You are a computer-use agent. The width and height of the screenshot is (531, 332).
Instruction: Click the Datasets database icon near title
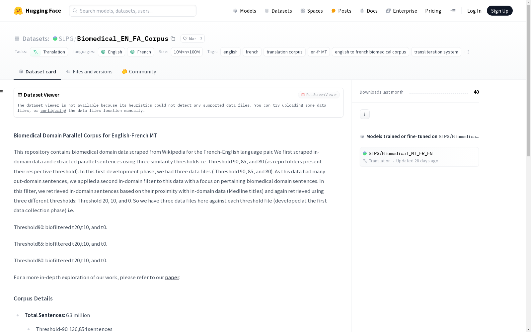(x=17, y=39)
